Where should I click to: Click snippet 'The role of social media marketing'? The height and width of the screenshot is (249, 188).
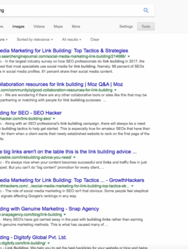[x=74, y=194]
